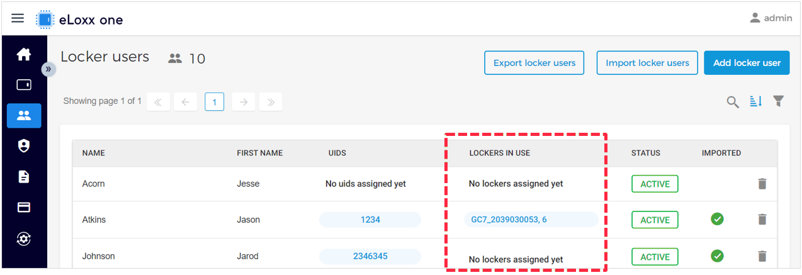Screen dimensions: 802x275
Task: Open the hamburger menu
Action: [x=18, y=18]
